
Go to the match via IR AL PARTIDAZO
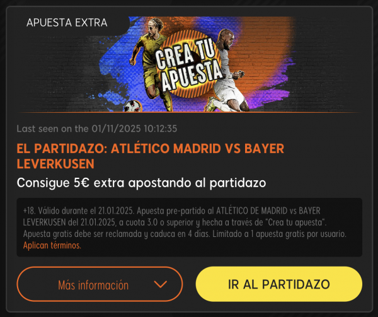(279, 284)
